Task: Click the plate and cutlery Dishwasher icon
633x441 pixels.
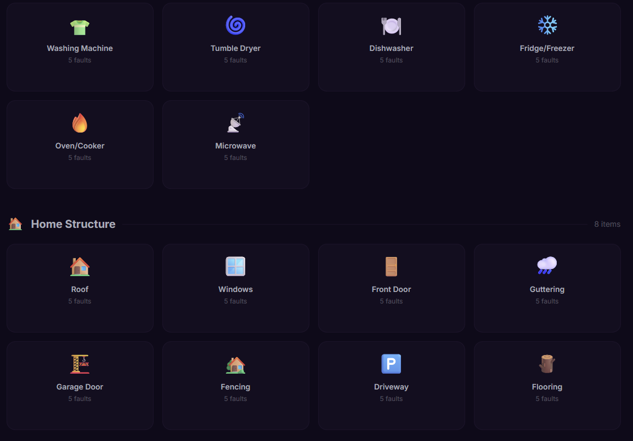Action: tap(391, 26)
